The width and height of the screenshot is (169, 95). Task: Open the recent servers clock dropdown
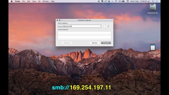coord(109,26)
